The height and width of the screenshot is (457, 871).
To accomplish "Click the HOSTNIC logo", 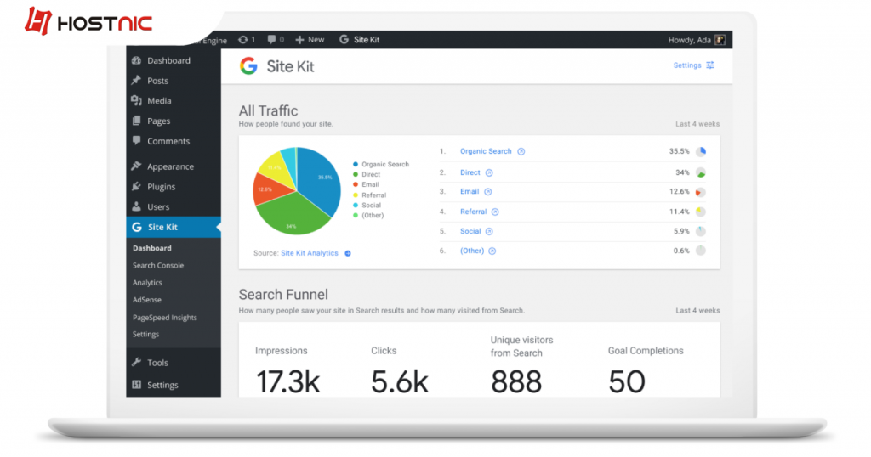I will pyautogui.click(x=88, y=21).
